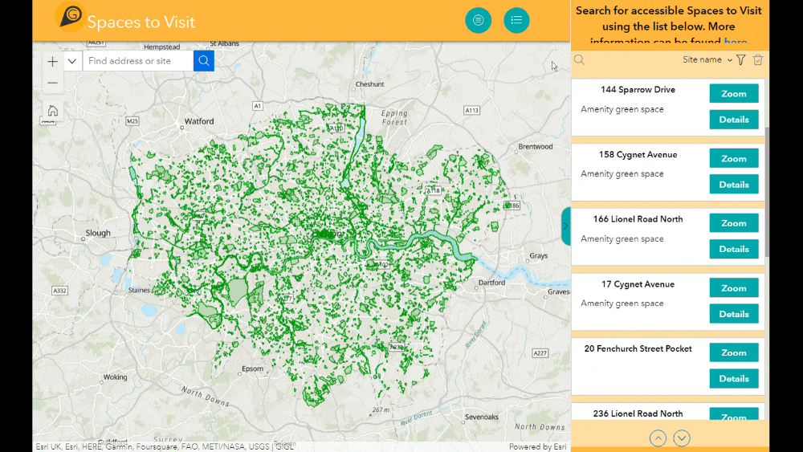
Task: Zoom to 144 Sparrow Drive
Action: click(734, 94)
